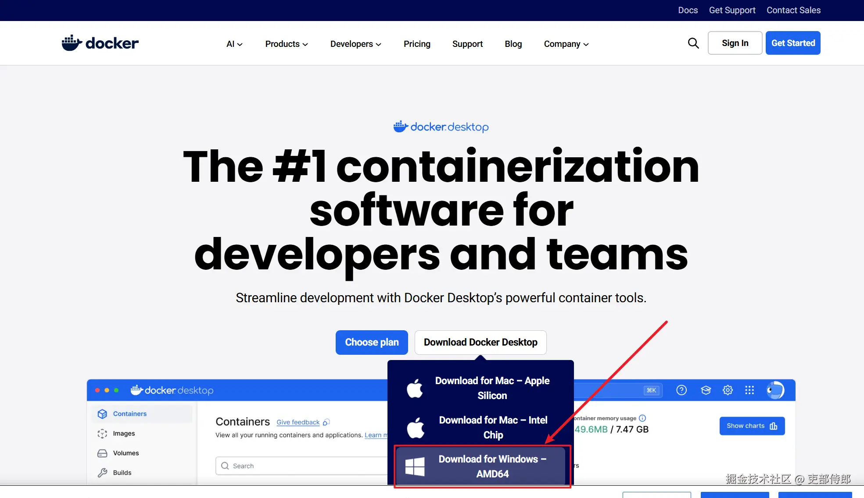Open the Learning Center graduation-cap icon
This screenshot has height=498, width=864.
point(706,390)
